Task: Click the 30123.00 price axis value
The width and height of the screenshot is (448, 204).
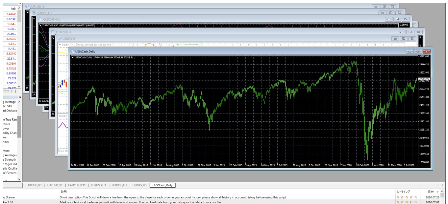Action: click(424, 56)
